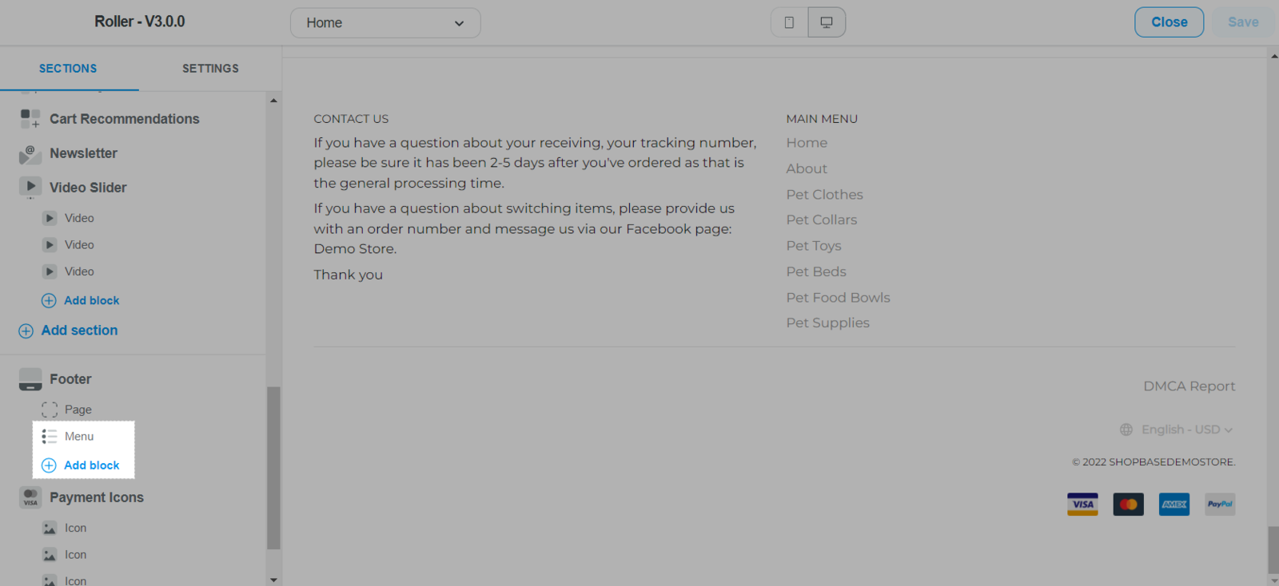Click the Pet Toys footer link
The width and height of the screenshot is (1279, 586).
(813, 246)
